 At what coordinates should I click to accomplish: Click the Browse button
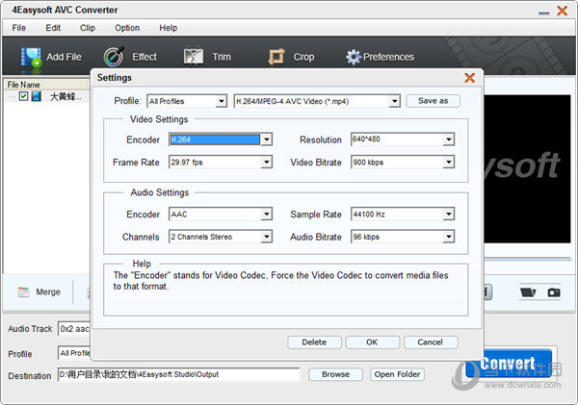335,374
